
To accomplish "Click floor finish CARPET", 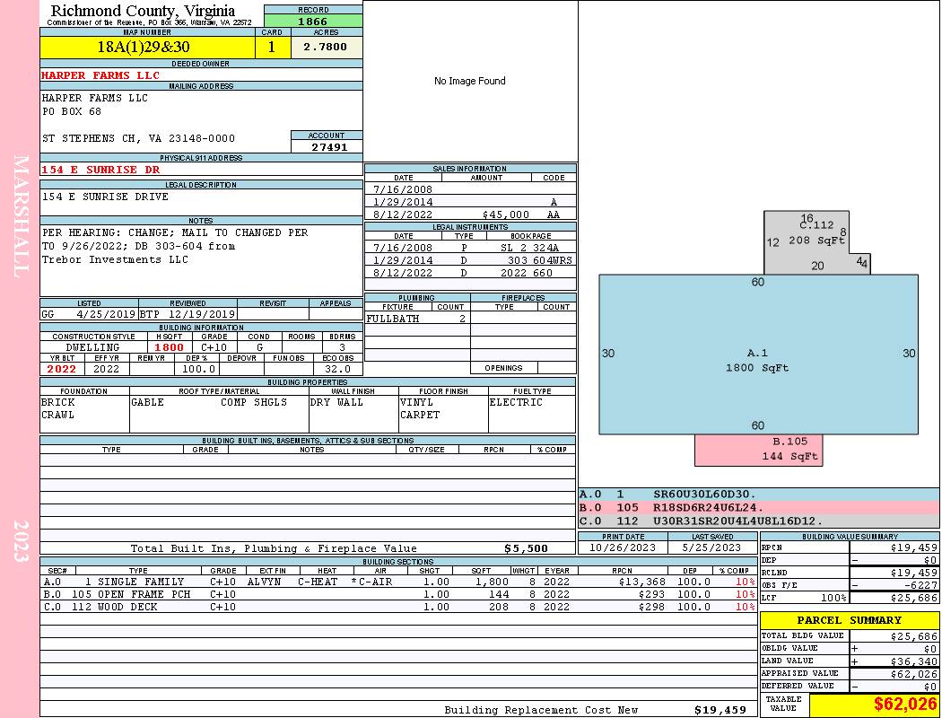I will coord(420,416).
